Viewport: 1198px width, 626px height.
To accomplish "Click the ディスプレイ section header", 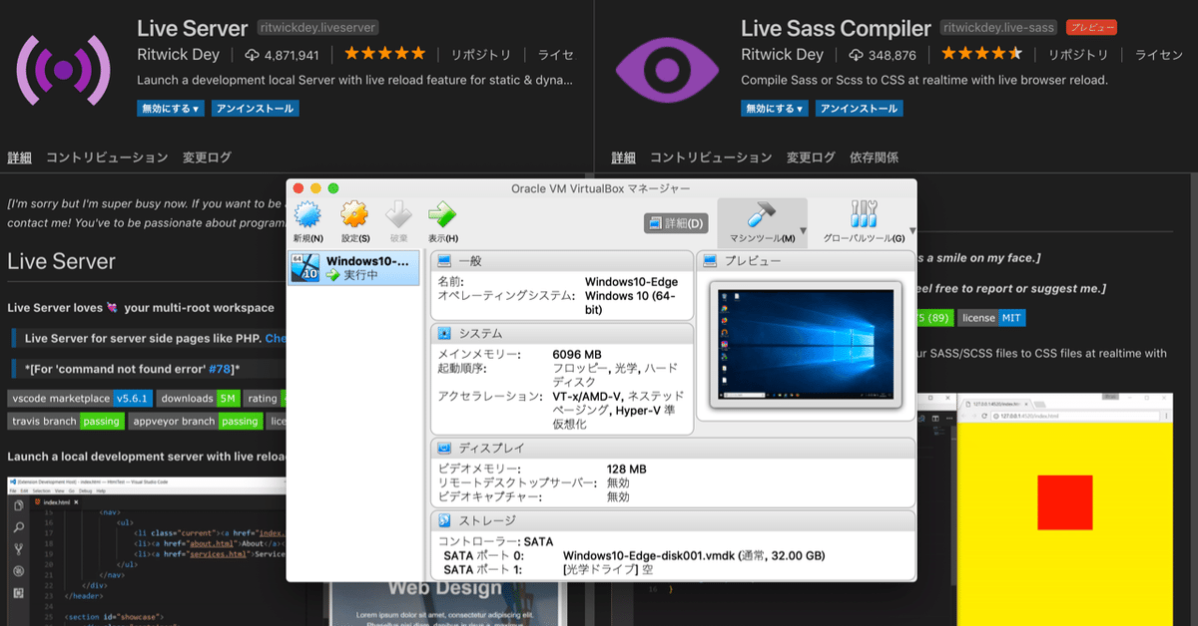I will click(673, 449).
